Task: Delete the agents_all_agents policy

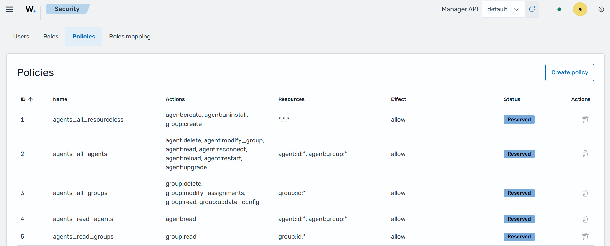Action: [x=585, y=154]
